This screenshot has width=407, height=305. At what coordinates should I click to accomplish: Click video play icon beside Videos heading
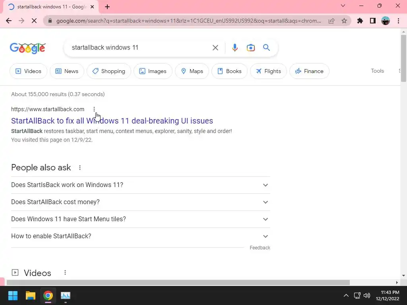click(15, 272)
